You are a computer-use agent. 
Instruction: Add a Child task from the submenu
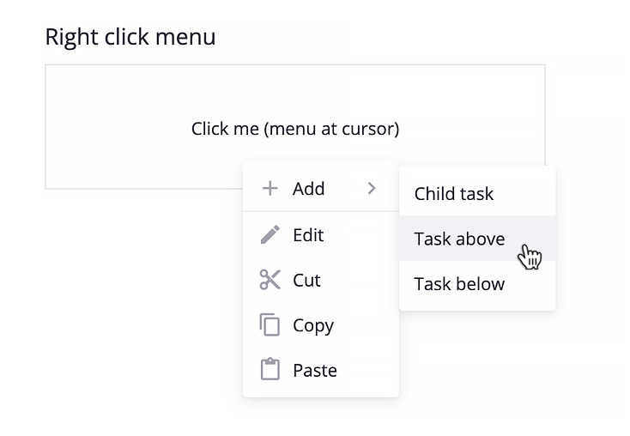point(453,194)
